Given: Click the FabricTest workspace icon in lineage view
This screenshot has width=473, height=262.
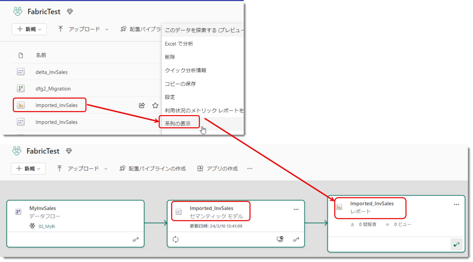Looking at the screenshot, I should [x=17, y=151].
